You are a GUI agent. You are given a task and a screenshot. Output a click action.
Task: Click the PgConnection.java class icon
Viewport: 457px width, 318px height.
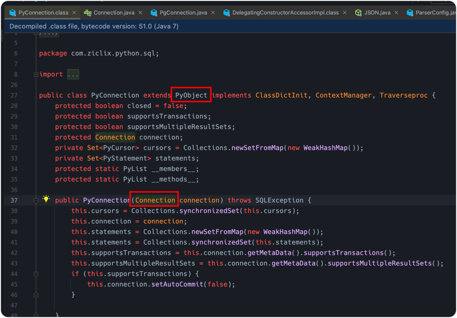(x=154, y=12)
